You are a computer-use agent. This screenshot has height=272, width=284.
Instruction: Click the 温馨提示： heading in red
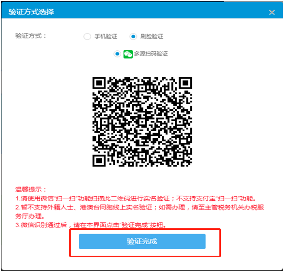[x=31, y=190]
